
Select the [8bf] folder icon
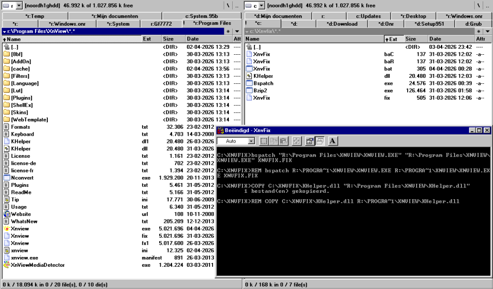[x=6, y=54]
